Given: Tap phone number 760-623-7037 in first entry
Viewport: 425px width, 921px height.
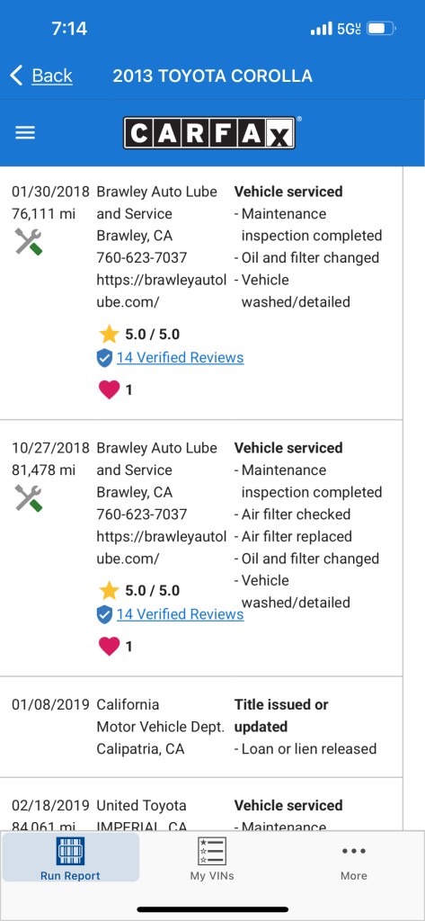Looking at the screenshot, I should click(x=142, y=258).
